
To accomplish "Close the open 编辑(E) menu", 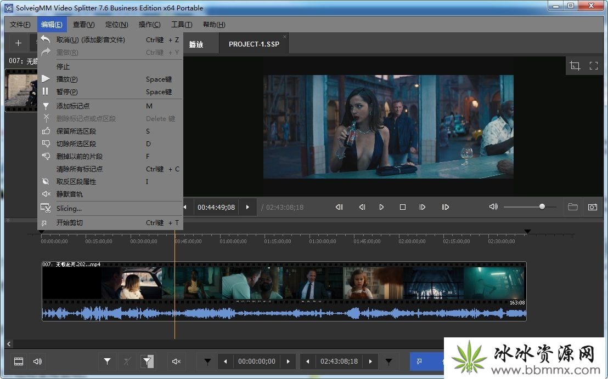I will point(52,25).
